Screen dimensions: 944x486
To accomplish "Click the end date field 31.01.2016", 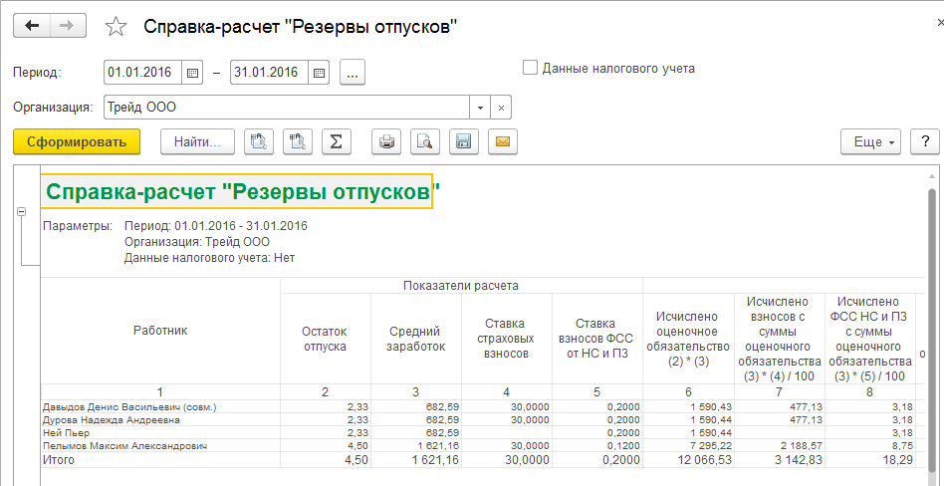I will tap(269, 73).
